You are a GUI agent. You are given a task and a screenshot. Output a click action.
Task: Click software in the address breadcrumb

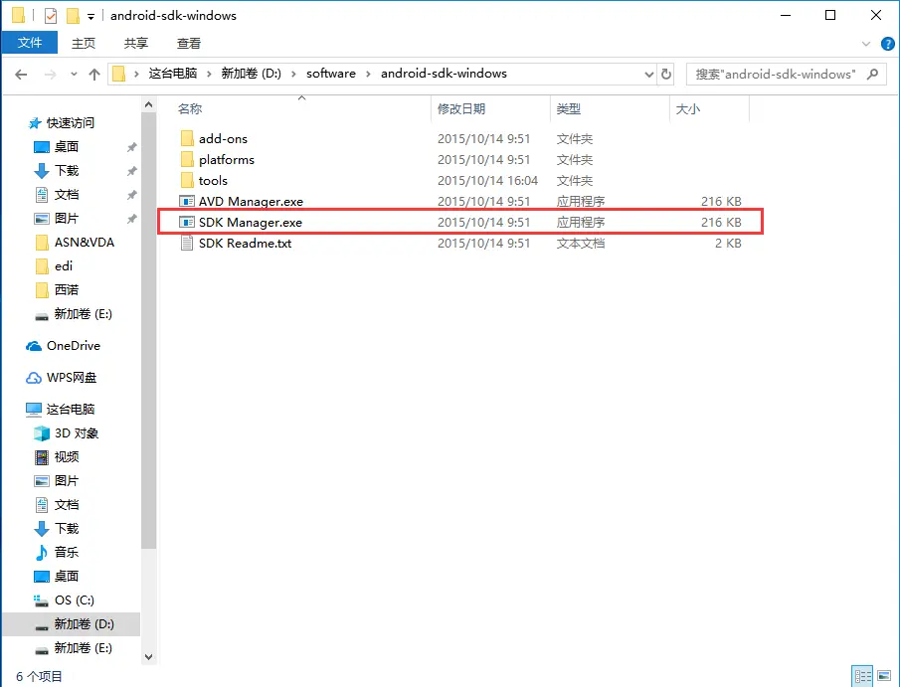click(331, 74)
